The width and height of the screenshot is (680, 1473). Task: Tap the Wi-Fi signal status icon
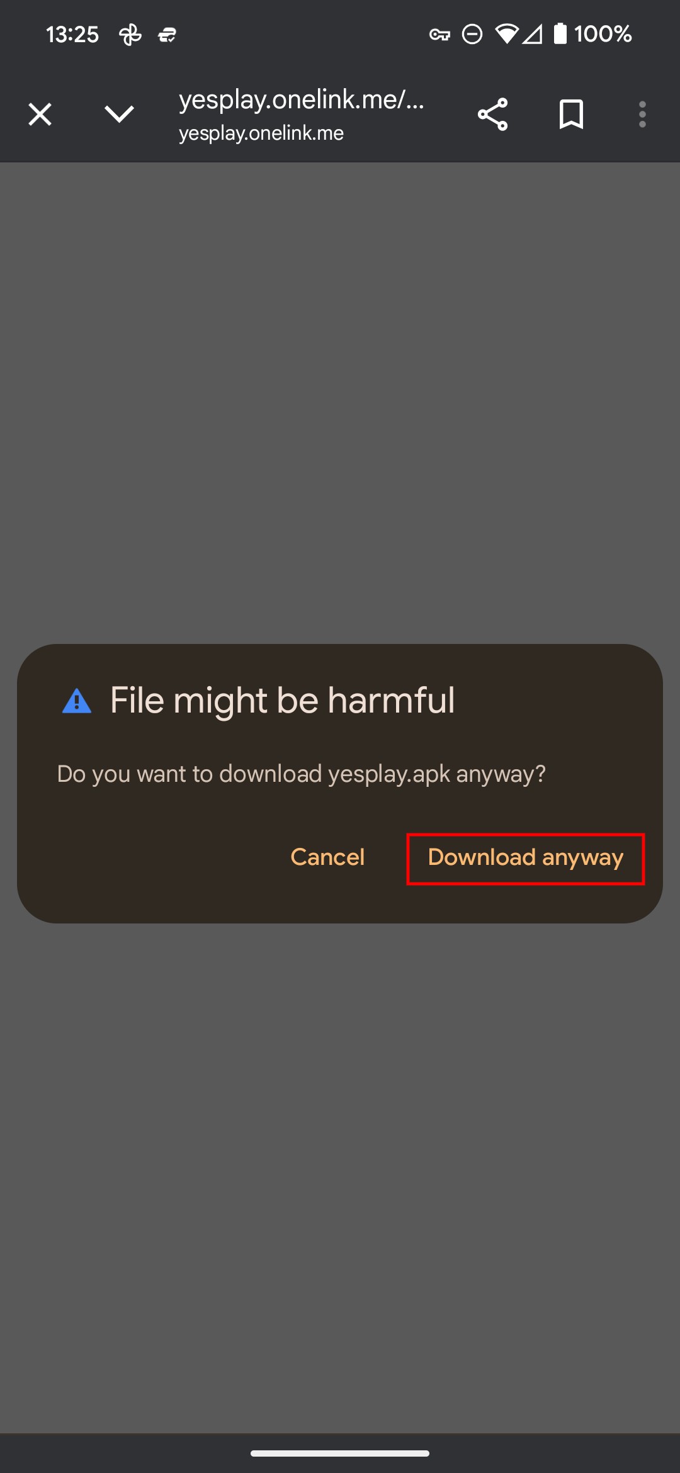click(x=507, y=33)
